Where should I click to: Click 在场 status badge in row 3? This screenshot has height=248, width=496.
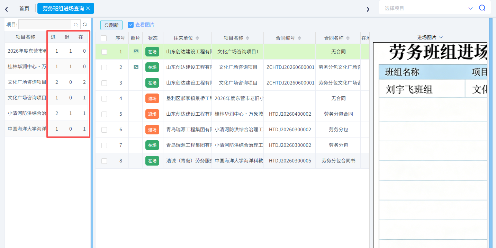152,83
